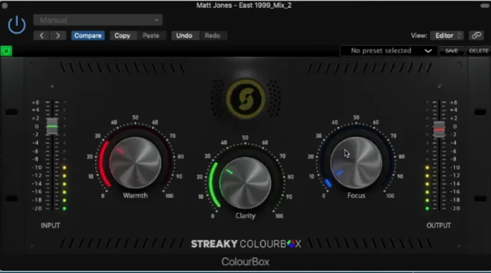Viewport: 491px width, 273px height.
Task: Toggle the plugin bypass power icon
Action: (x=17, y=24)
